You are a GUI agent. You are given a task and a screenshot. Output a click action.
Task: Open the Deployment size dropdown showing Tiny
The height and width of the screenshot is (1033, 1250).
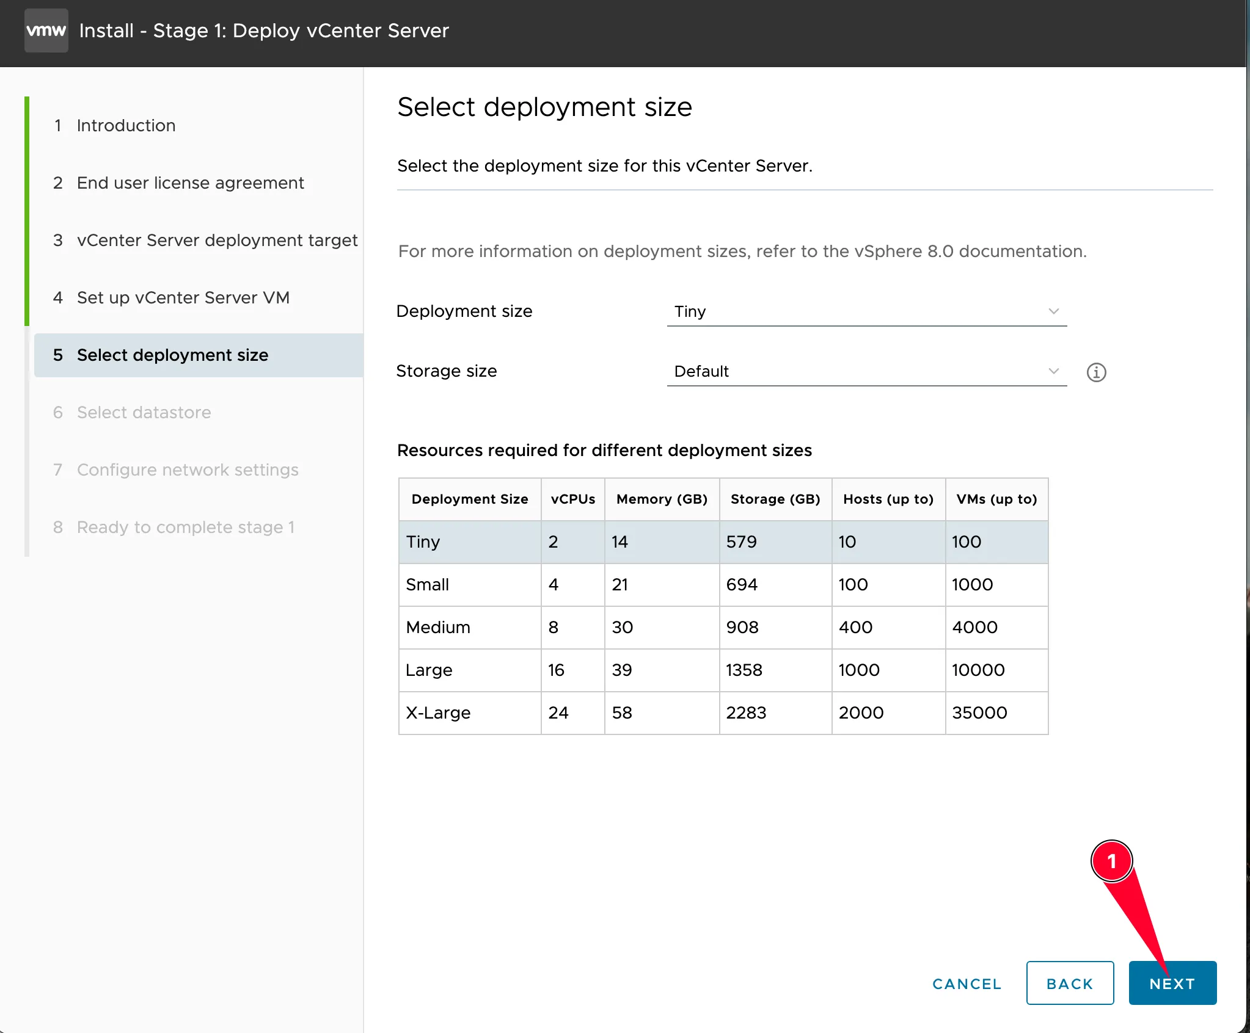coord(866,311)
